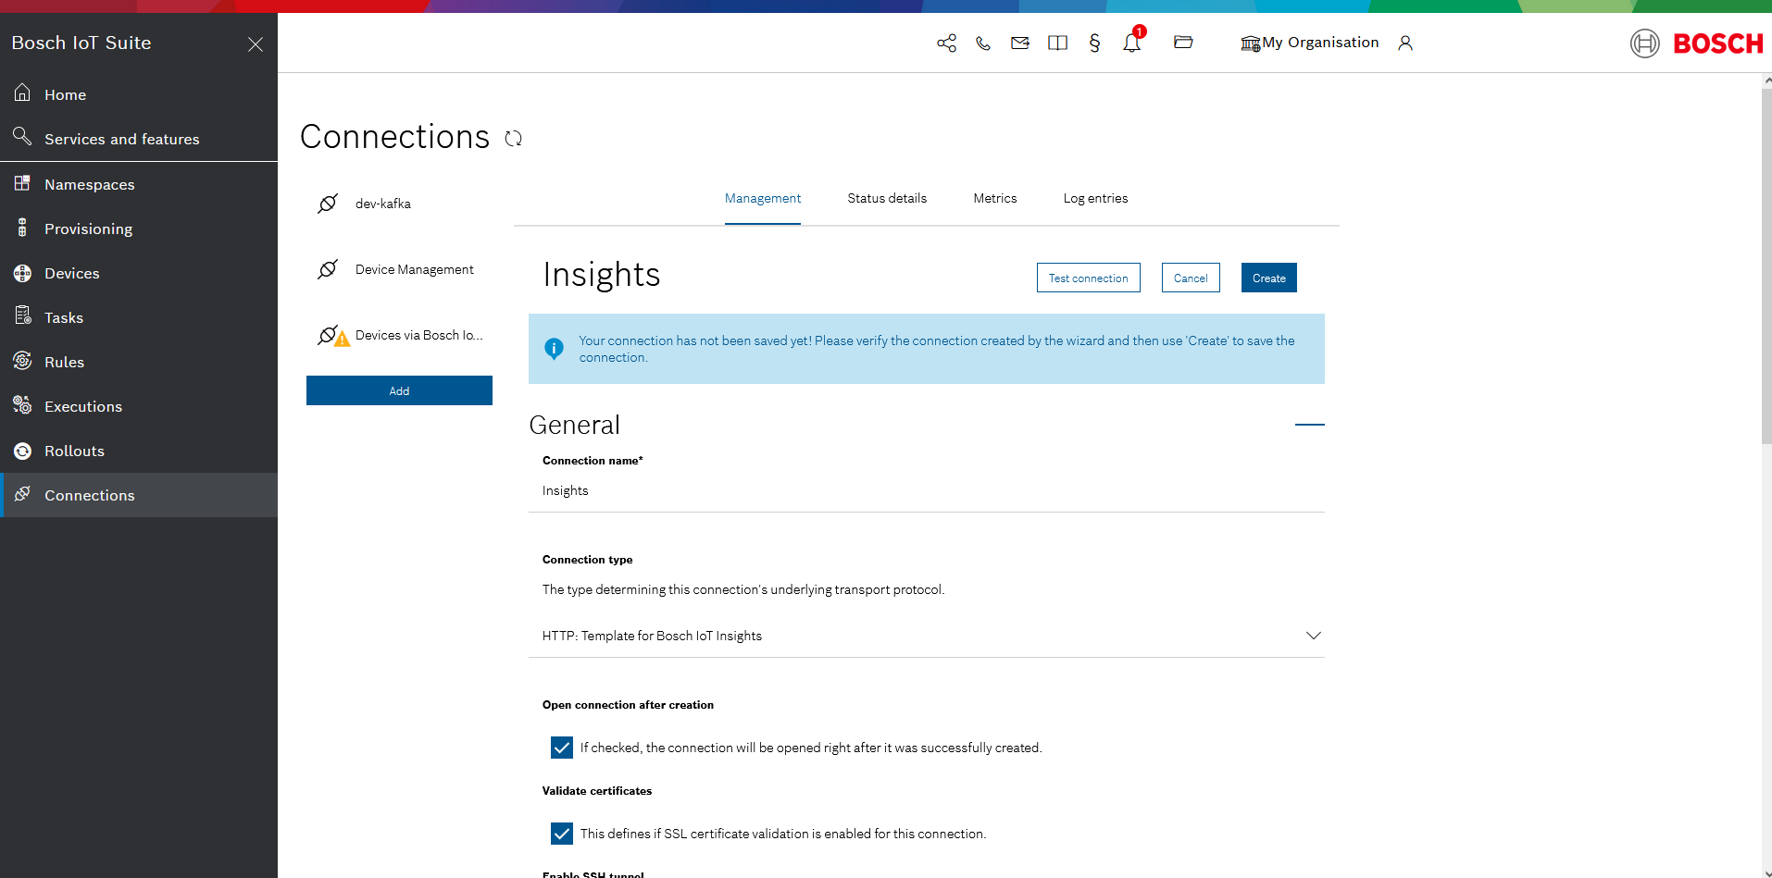The height and width of the screenshot is (878, 1772).
Task: Click the Cancel button
Action: click(1191, 278)
